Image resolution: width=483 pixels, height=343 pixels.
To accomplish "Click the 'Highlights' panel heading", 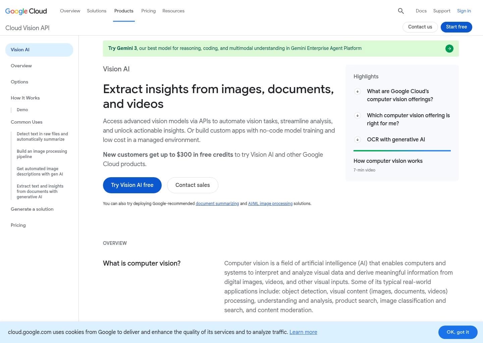I will pyautogui.click(x=366, y=76).
